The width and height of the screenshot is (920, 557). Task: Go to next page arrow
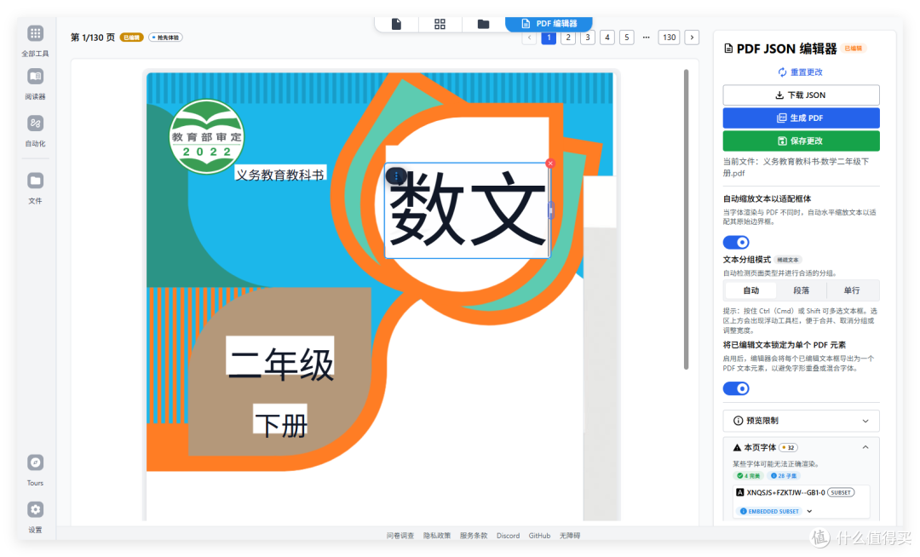[x=693, y=37]
